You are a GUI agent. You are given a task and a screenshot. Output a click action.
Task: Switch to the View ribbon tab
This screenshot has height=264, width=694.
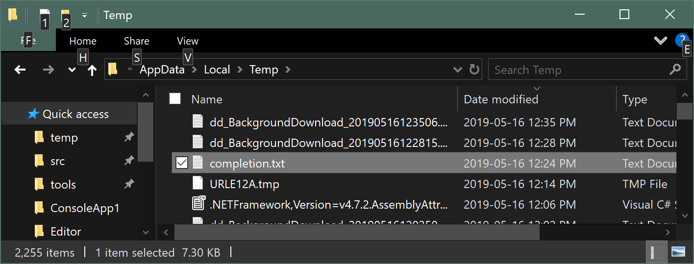(x=188, y=41)
